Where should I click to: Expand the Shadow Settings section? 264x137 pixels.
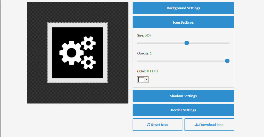pos(183,96)
